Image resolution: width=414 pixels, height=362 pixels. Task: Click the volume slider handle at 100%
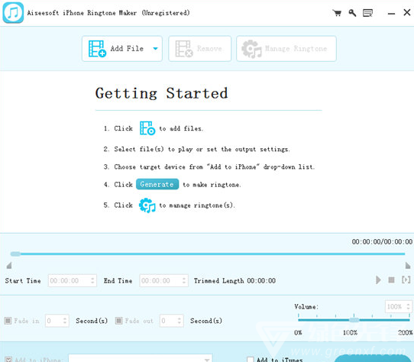[354, 320]
